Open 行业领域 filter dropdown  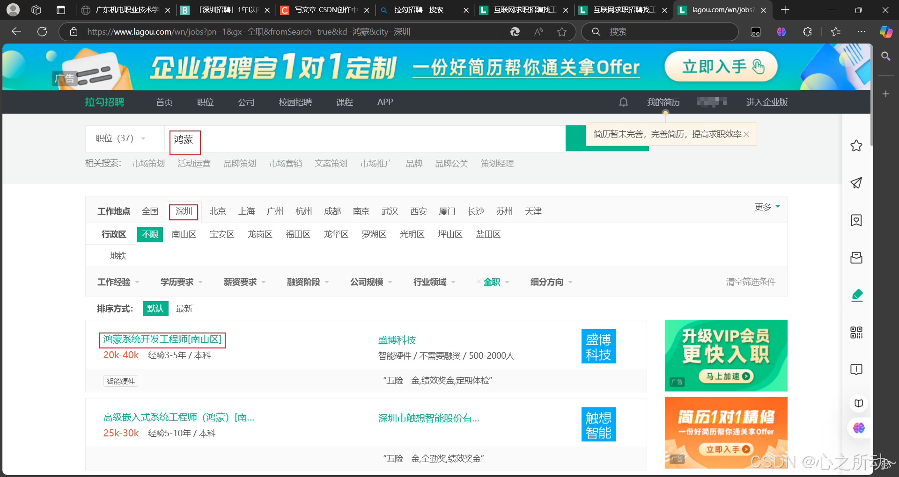[435, 282]
